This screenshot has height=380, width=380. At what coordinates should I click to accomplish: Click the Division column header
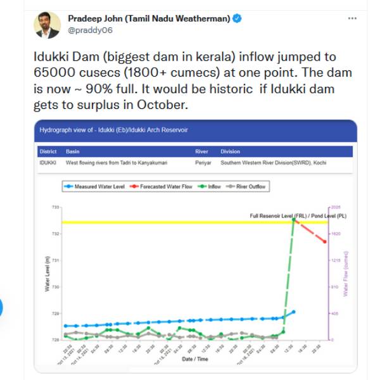tap(231, 152)
